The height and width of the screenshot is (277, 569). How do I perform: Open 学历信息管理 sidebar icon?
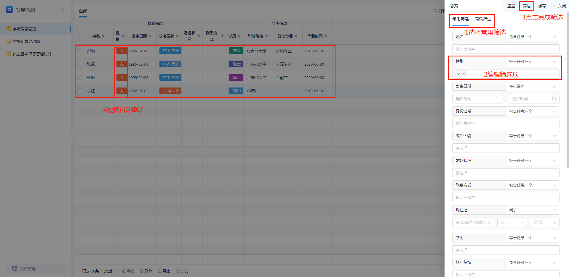(x=9, y=29)
